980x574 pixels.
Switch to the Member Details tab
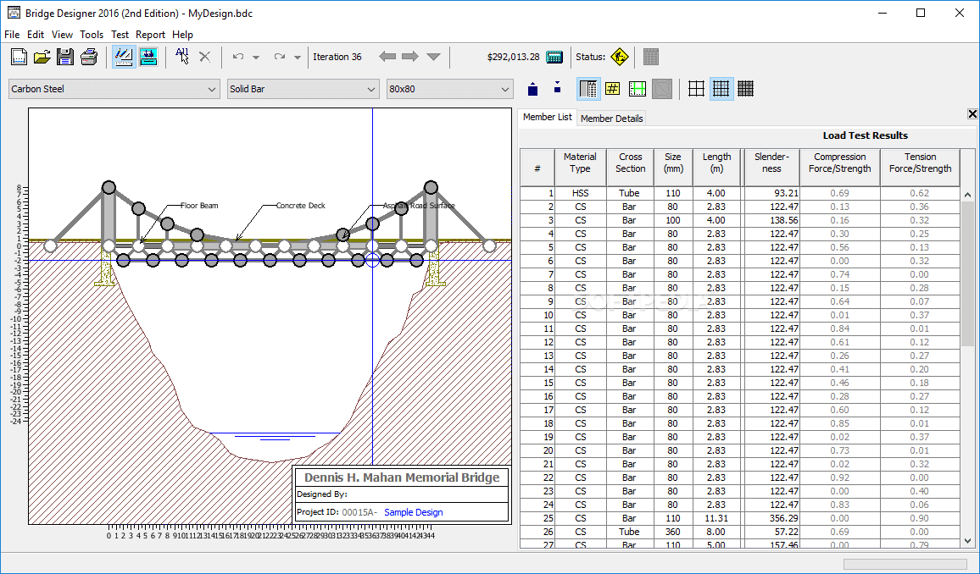[x=612, y=118]
